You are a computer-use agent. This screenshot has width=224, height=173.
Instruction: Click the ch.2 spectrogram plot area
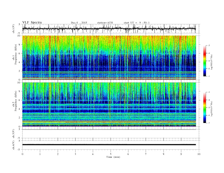click(x=109, y=105)
